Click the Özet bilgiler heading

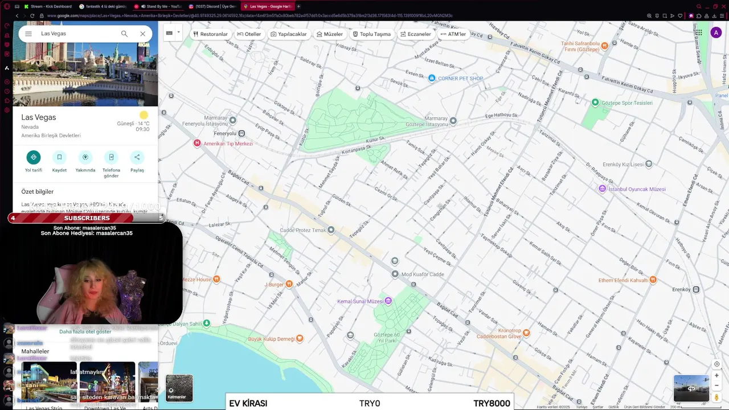point(38,192)
